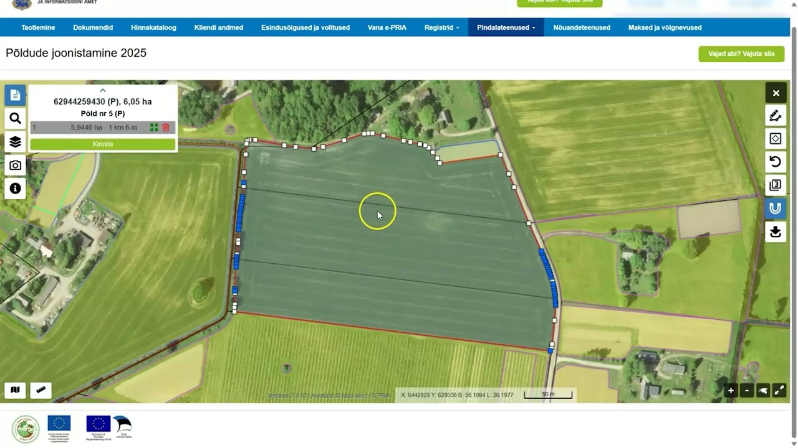
Task: Zoom in with the plus button
Action: click(731, 391)
